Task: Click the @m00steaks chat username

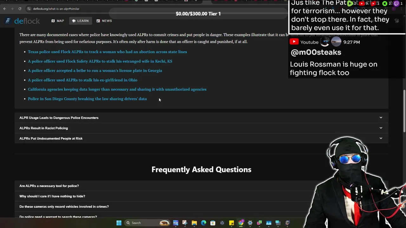Action: click(316, 52)
